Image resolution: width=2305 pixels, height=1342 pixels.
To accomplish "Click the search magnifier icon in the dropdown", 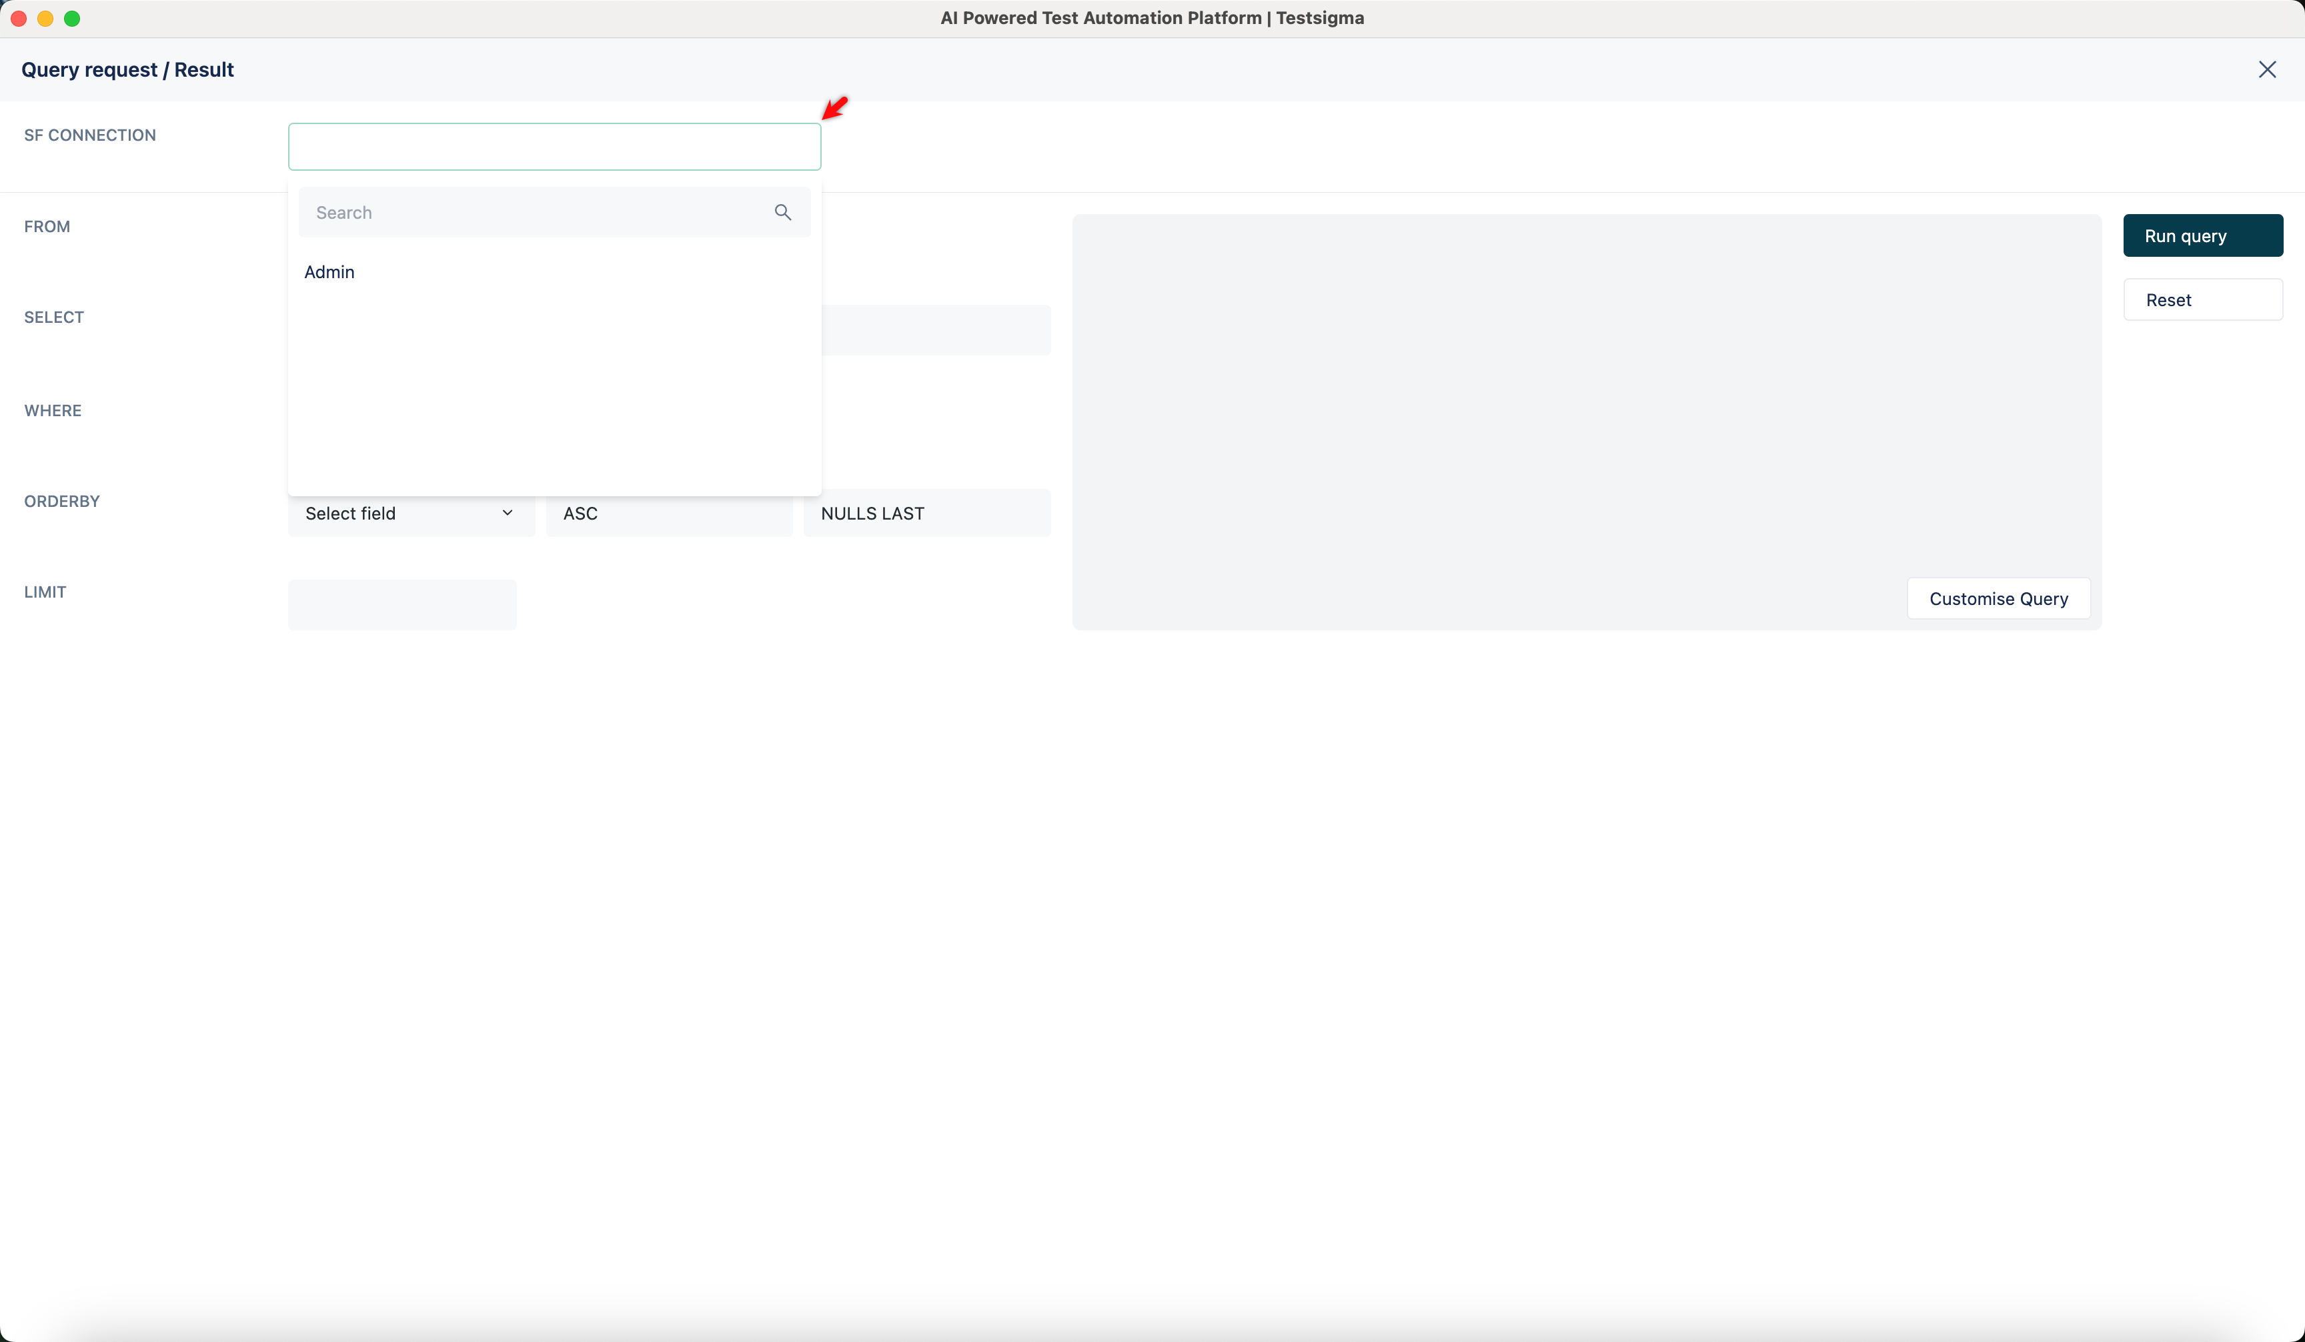I will [782, 212].
